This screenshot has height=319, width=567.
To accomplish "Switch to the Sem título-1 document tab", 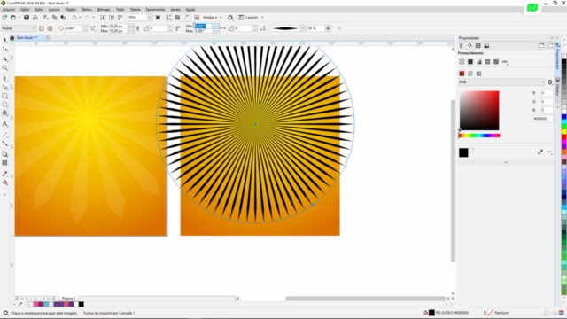I will pyautogui.click(x=27, y=37).
